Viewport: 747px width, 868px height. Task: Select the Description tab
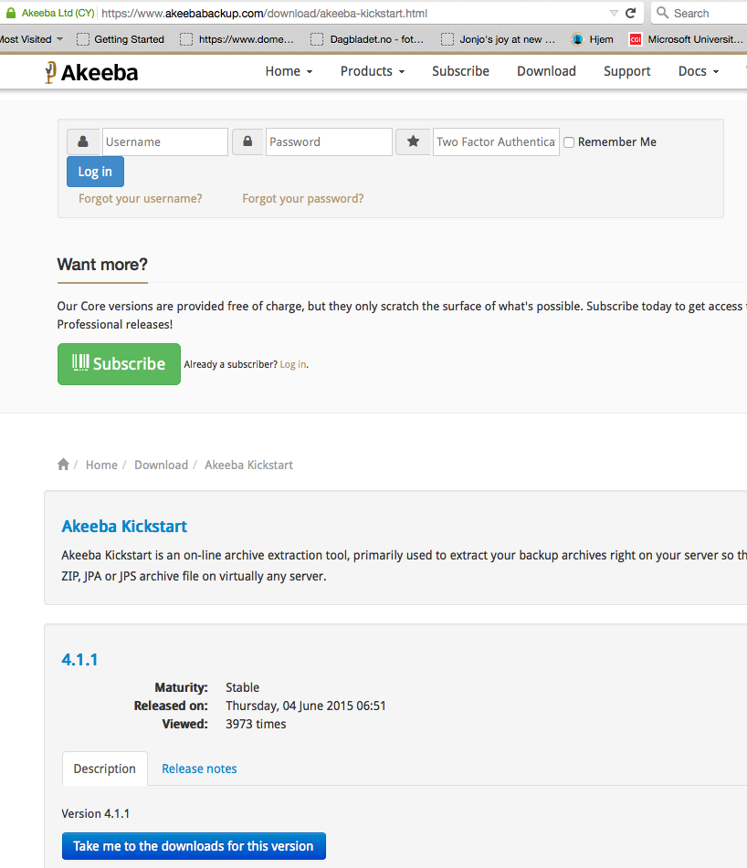tap(105, 769)
